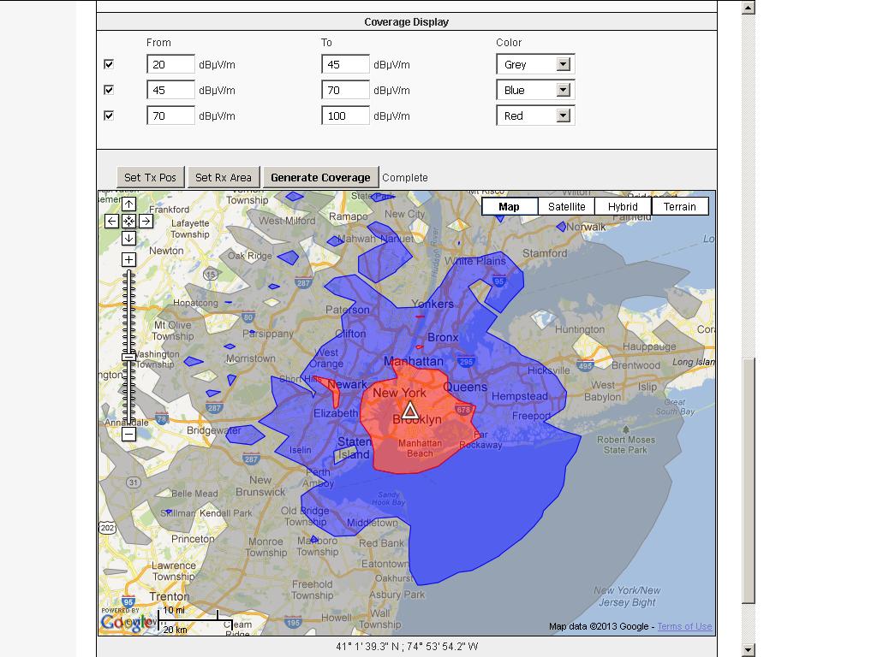Viewport: 877px width, 657px height.
Task: Uncheck the 70 to 100 Red range checkbox
Action: pyautogui.click(x=109, y=115)
